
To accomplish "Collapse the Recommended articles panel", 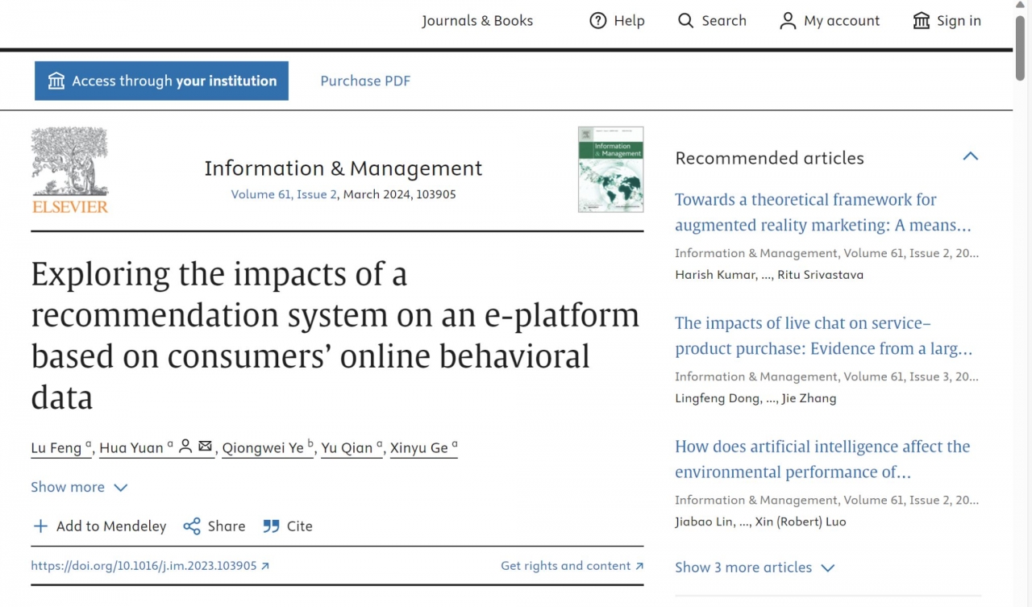I will tap(970, 156).
